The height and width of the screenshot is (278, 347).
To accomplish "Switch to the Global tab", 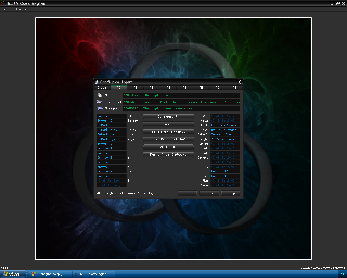I will point(102,87).
